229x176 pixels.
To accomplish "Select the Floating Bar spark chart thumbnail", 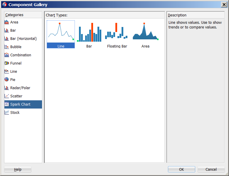I will (x=116, y=31).
